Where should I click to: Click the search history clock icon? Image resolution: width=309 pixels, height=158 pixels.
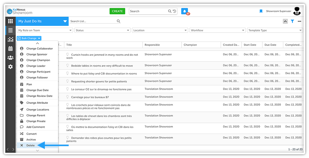click(x=174, y=11)
